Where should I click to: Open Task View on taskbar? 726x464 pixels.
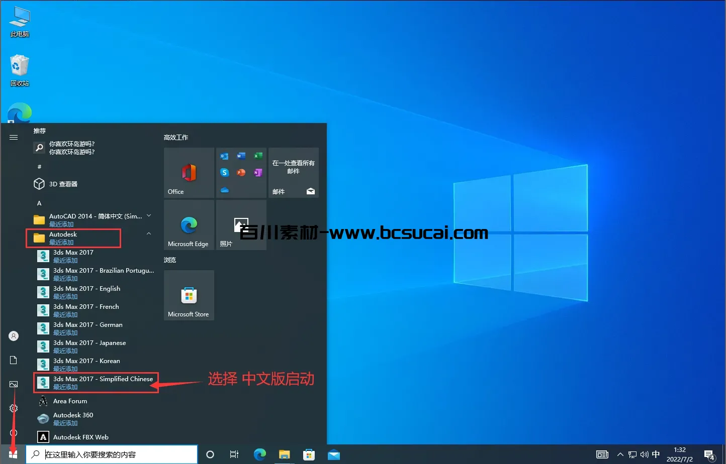234,454
